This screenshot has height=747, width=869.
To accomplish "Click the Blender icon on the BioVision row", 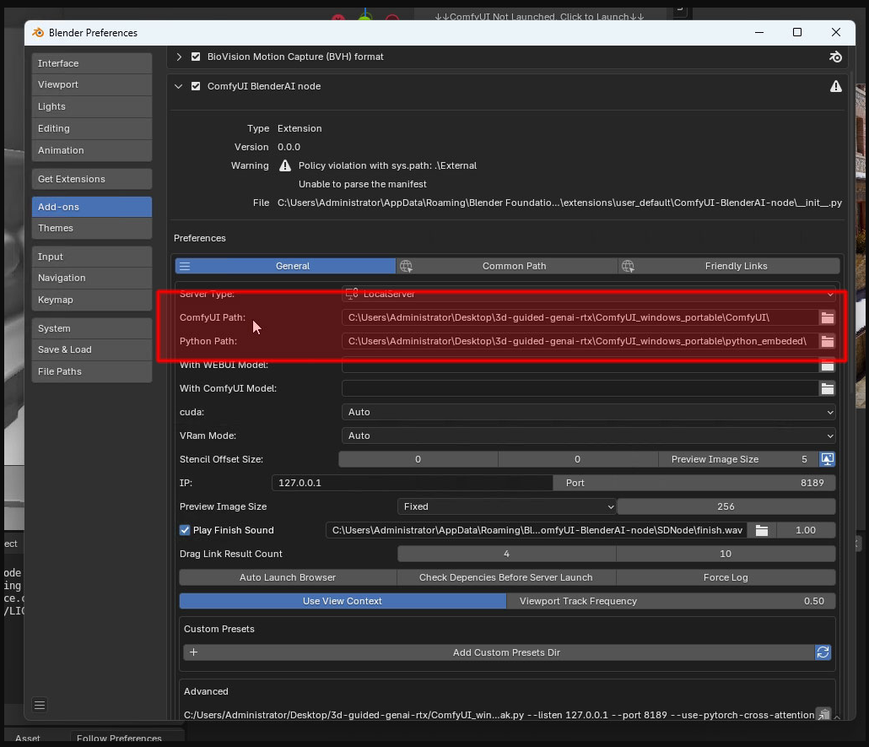I will click(835, 57).
